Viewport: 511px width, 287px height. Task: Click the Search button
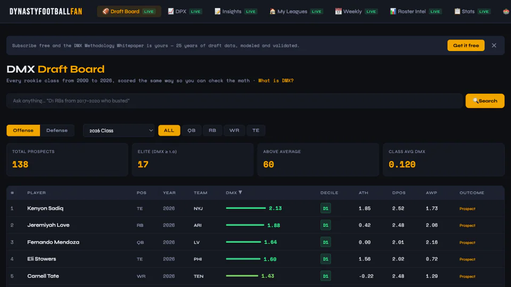click(485, 101)
